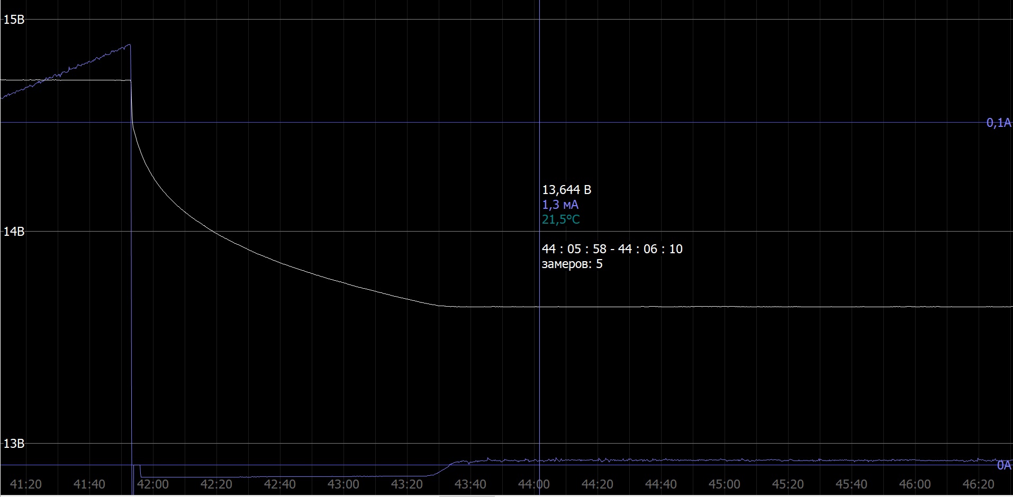Click the peak of the blue current curve
The image size is (1013, 497).
(129, 45)
